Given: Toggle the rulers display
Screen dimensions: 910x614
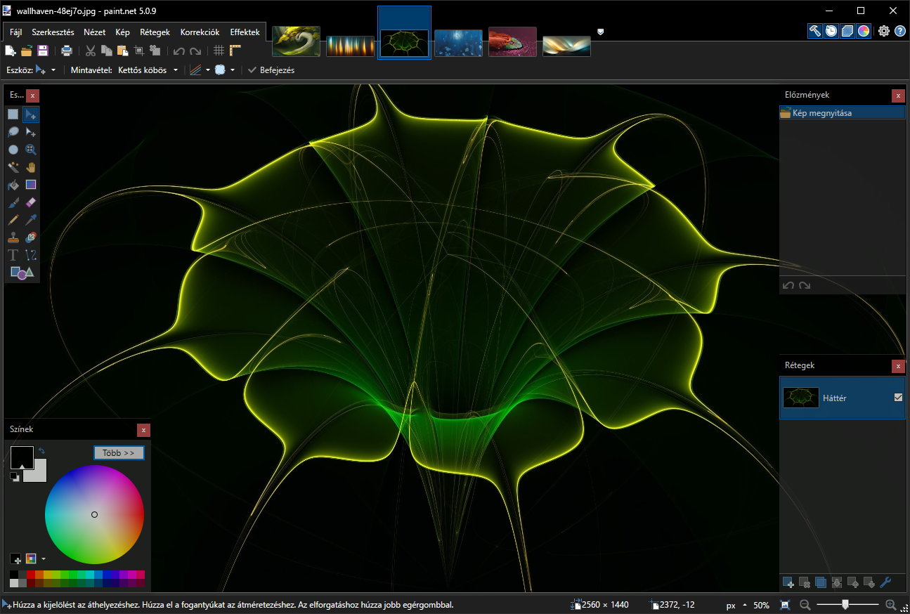Looking at the screenshot, I should tap(235, 51).
